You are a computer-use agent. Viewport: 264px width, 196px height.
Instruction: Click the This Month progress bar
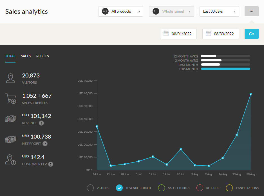pyautogui.click(x=225, y=69)
